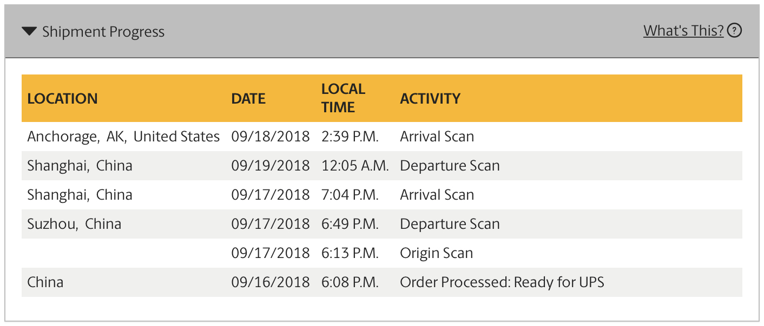This screenshot has width=764, height=326.
Task: Select the DATE column header
Action: coord(248,99)
